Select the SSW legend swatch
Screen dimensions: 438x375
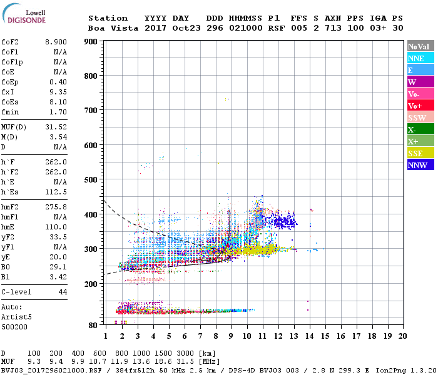[420, 117]
